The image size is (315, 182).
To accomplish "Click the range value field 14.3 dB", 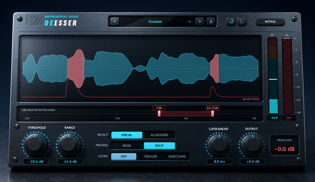I will (x=70, y=162).
